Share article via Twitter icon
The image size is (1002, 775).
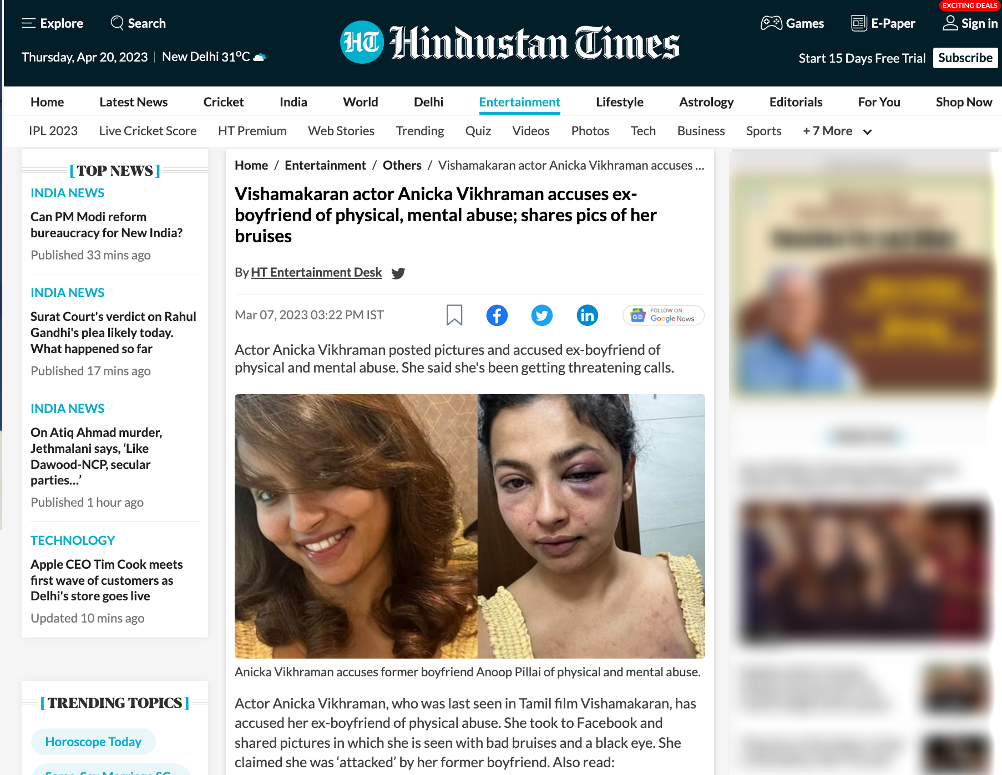click(x=542, y=315)
